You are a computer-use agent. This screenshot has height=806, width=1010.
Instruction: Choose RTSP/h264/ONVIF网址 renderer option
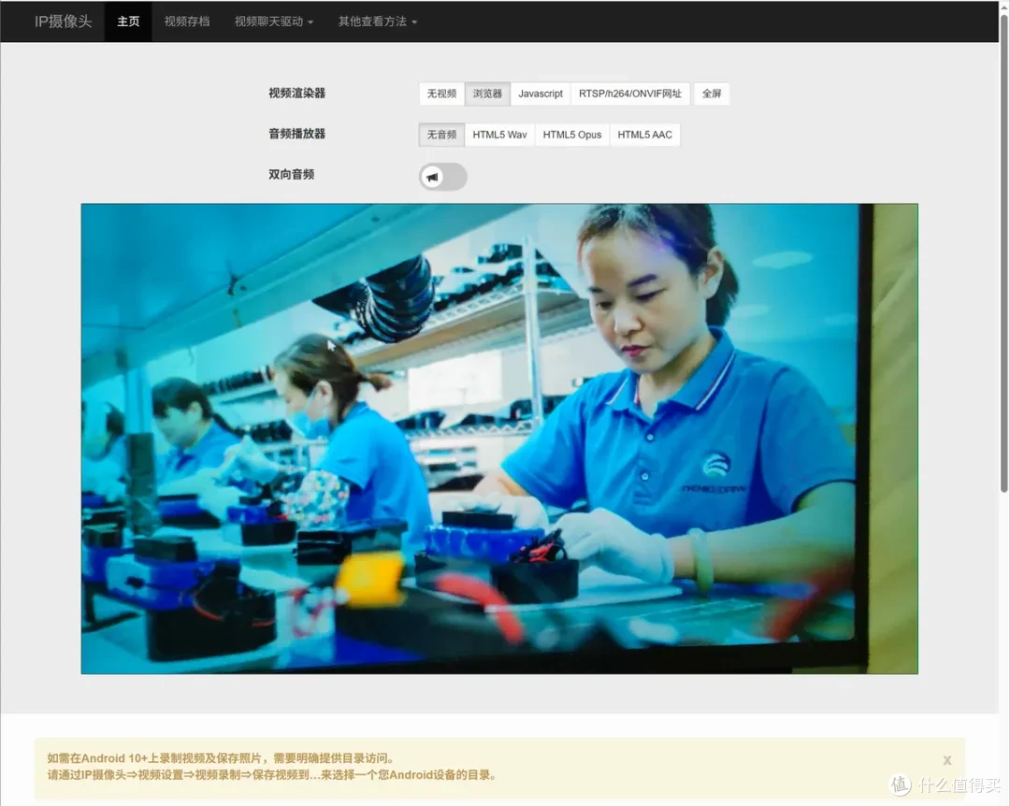click(x=630, y=94)
